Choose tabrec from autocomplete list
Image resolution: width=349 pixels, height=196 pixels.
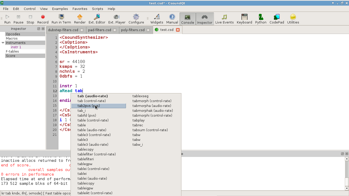click(153, 125)
